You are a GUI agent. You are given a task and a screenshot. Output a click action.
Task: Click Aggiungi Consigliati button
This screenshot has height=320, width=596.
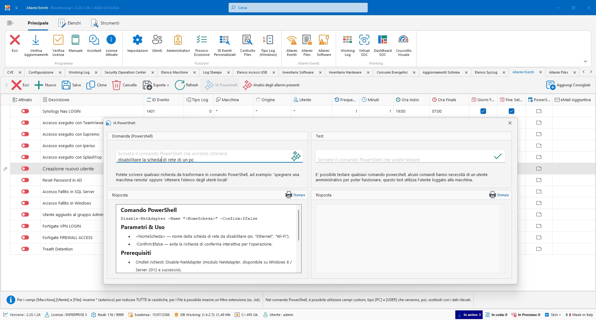pos(568,85)
